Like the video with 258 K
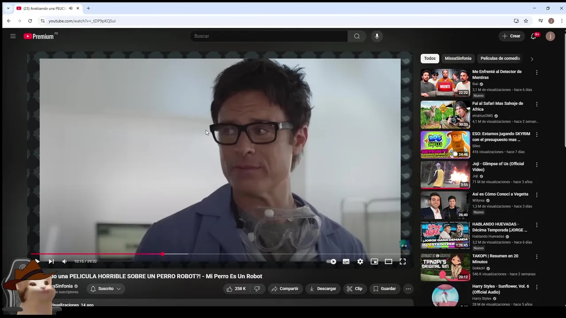Image resolution: width=566 pixels, height=318 pixels. (x=236, y=289)
